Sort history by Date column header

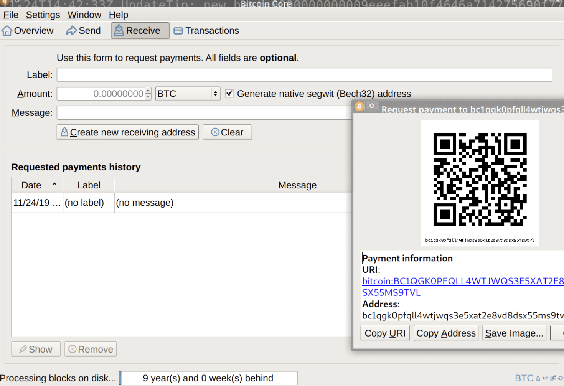tap(37, 185)
